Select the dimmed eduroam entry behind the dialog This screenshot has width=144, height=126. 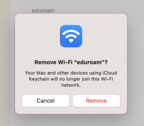tap(43, 10)
